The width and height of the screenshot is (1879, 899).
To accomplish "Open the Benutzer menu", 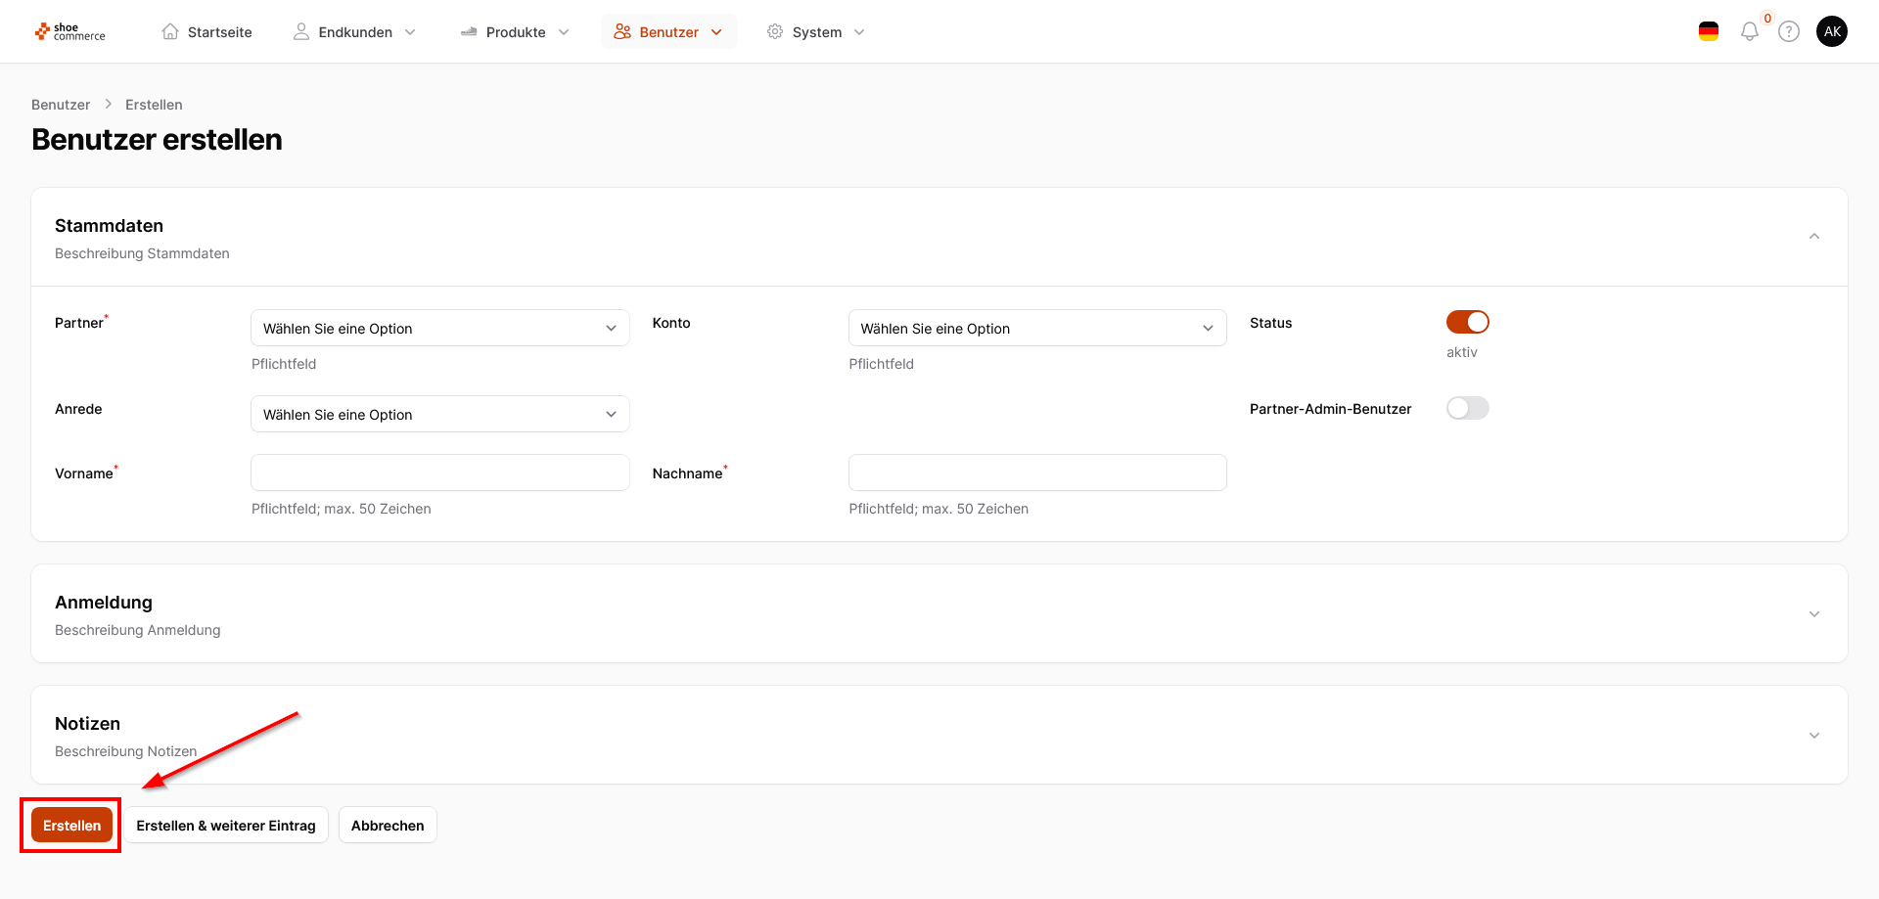I will [x=668, y=32].
